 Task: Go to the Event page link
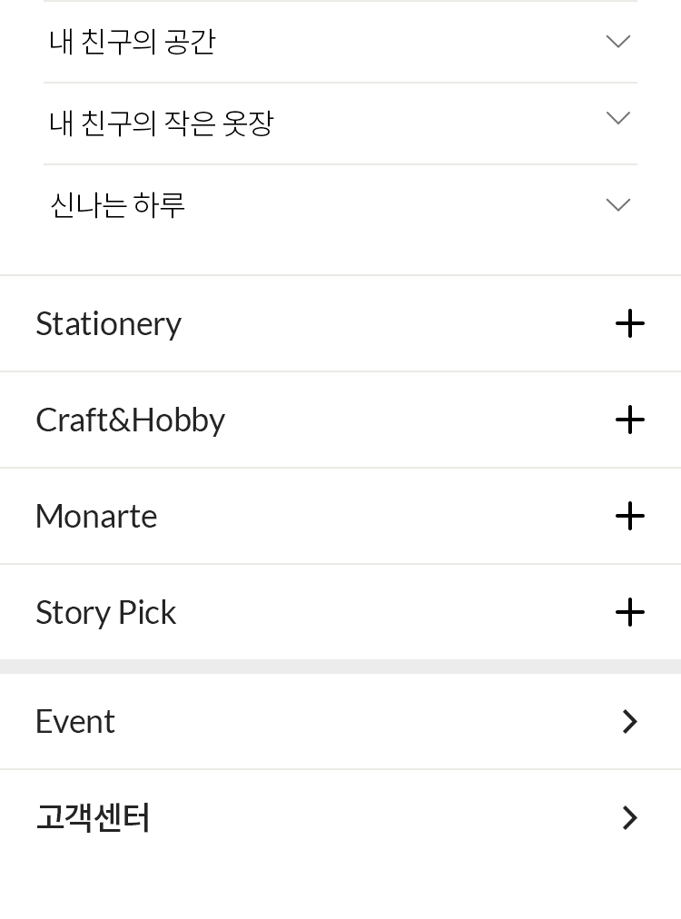coord(75,721)
